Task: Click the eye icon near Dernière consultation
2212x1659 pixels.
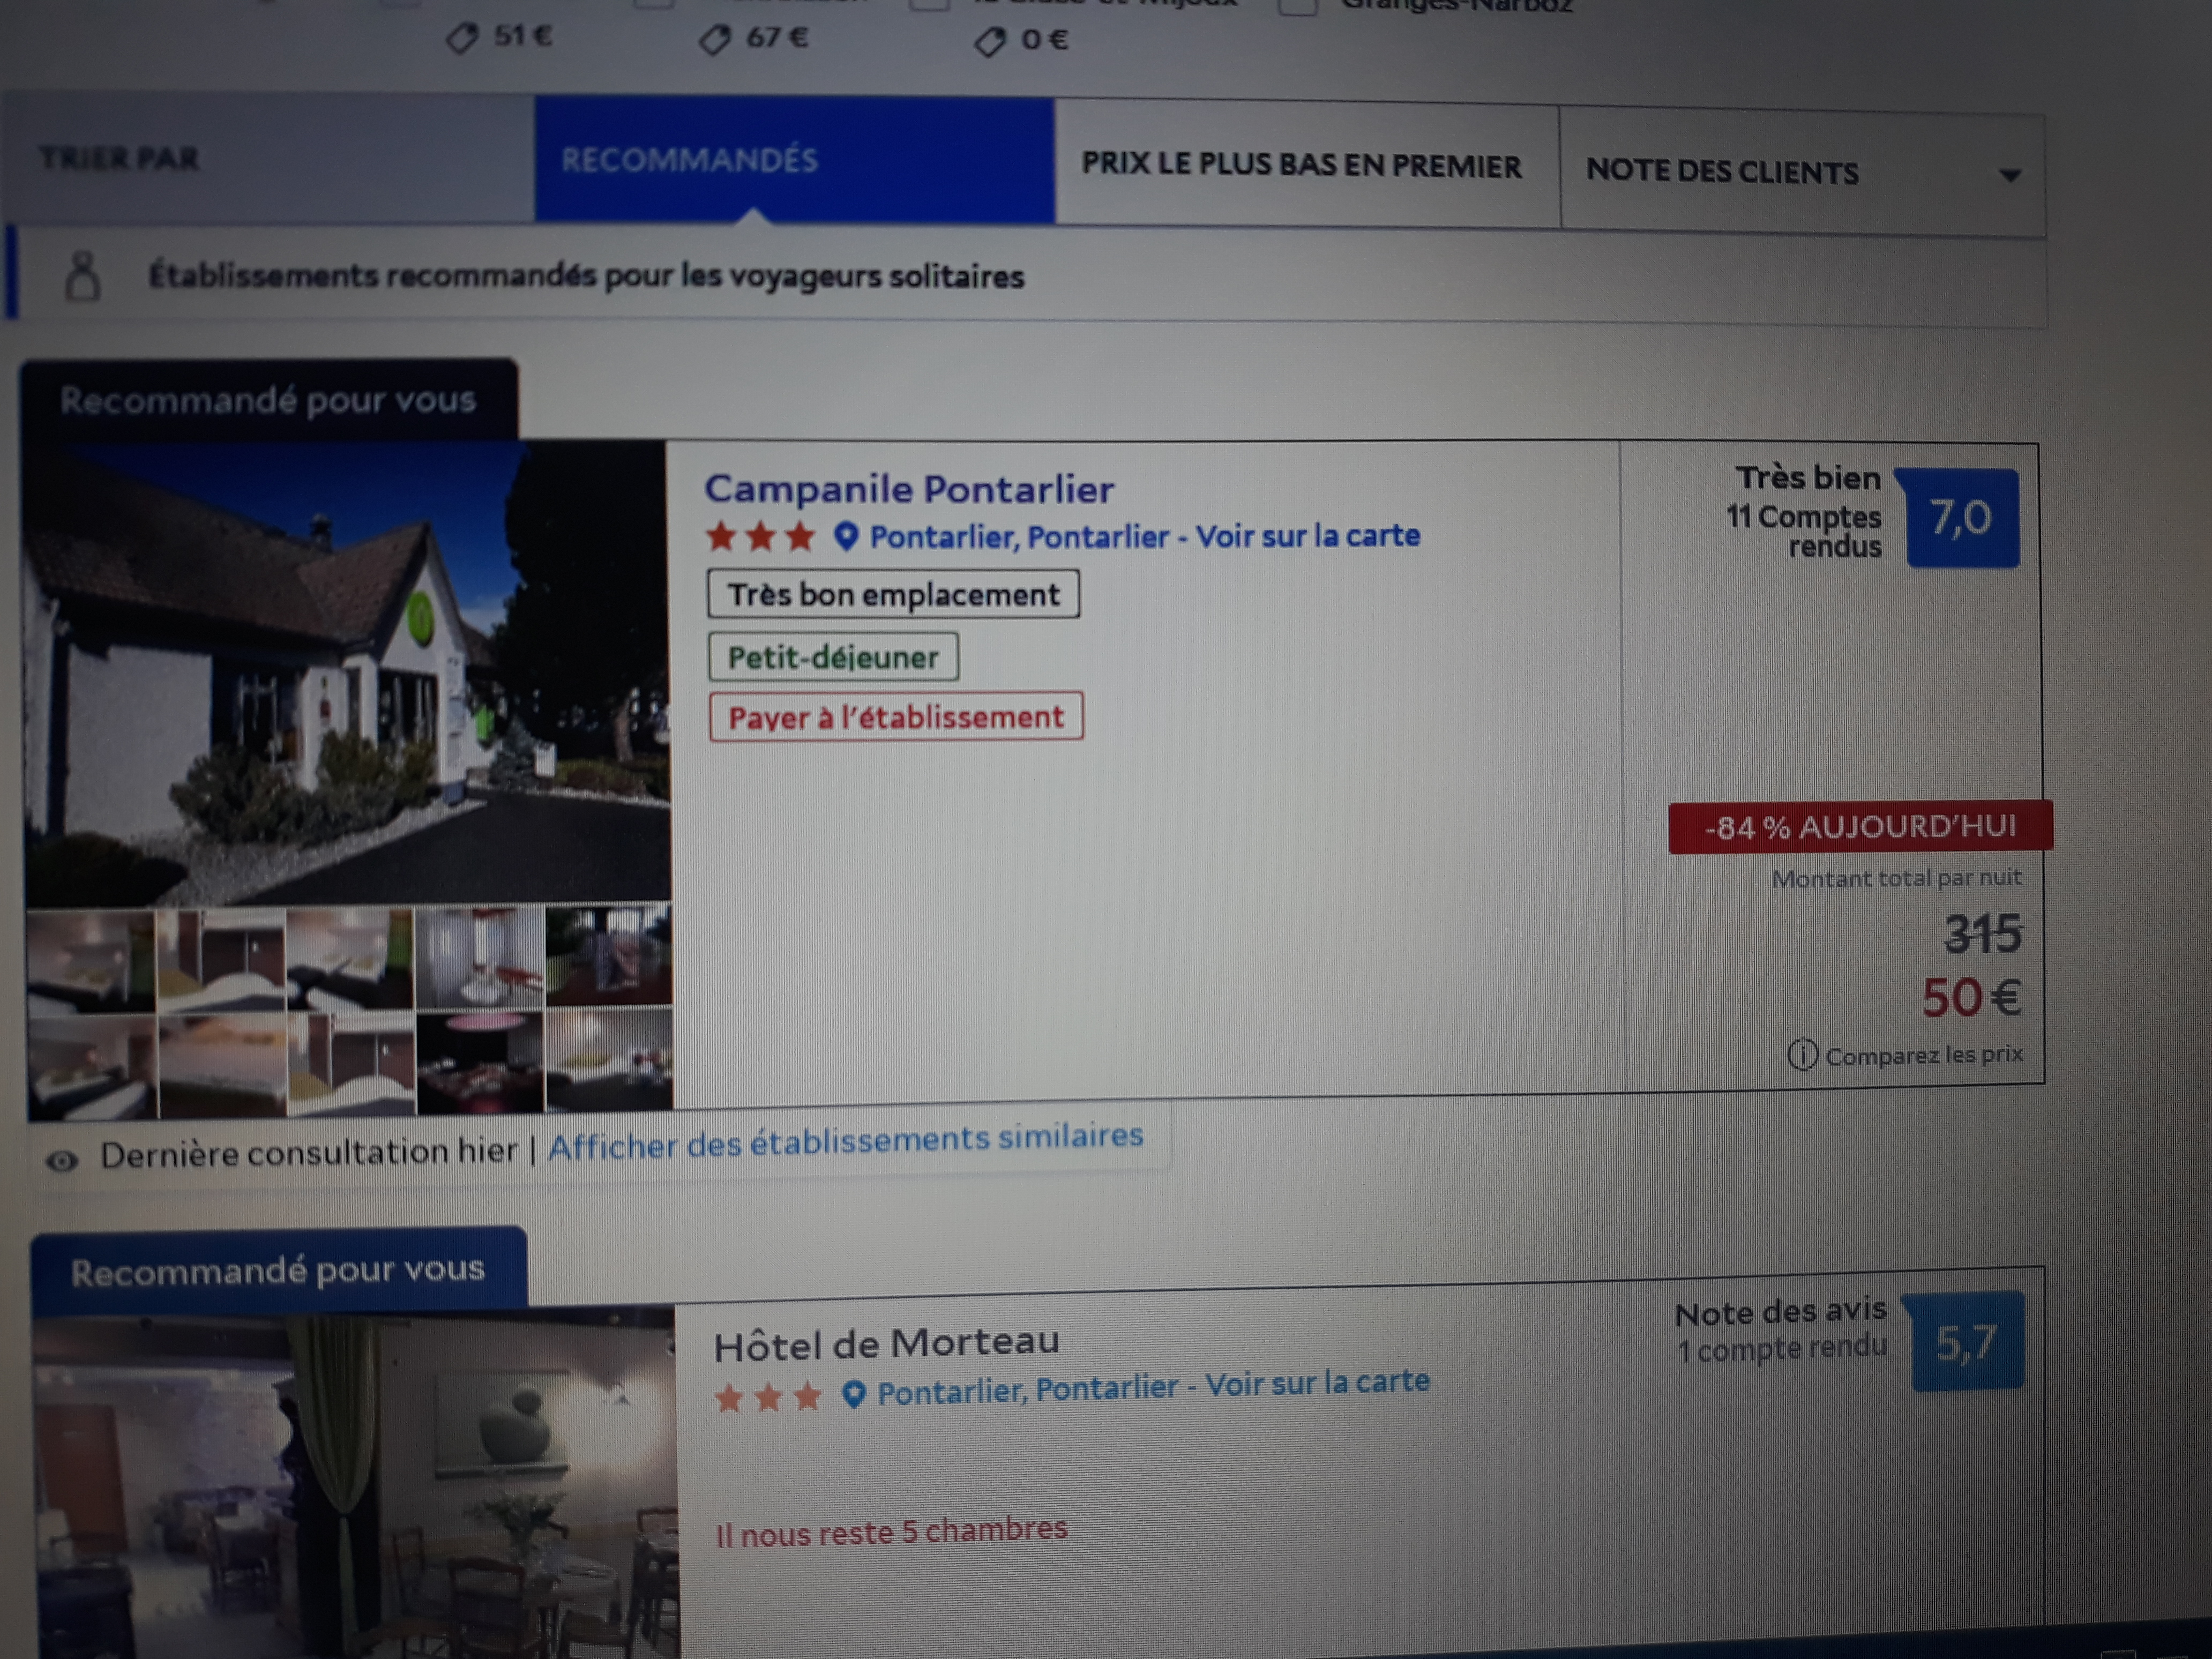Action: pyautogui.click(x=62, y=1161)
